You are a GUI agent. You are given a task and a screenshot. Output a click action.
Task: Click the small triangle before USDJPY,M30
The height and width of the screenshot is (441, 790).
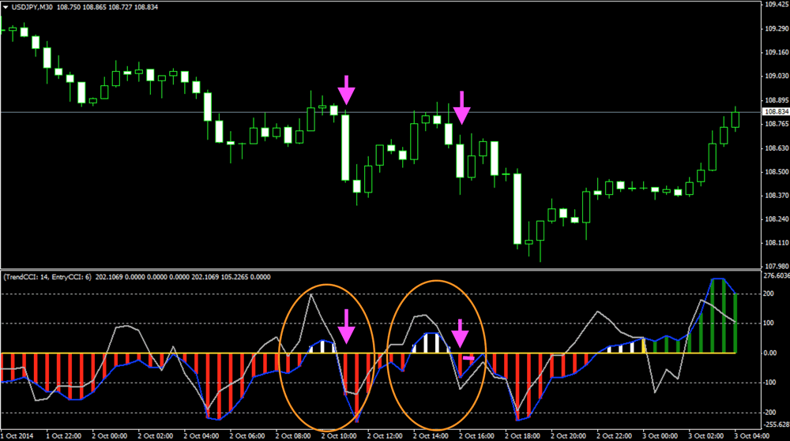pos(6,7)
